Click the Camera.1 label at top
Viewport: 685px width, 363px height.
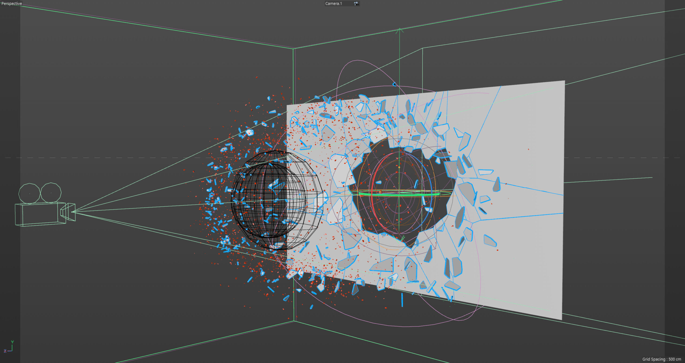[333, 3]
